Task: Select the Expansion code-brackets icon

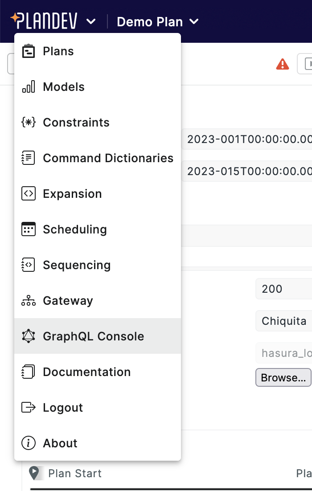Action: coord(28,193)
